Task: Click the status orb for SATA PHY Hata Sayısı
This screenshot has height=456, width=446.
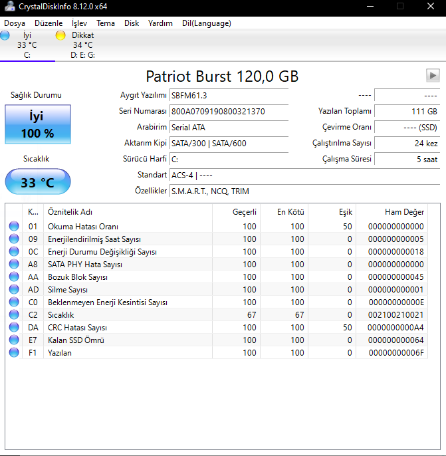Action: 14,264
